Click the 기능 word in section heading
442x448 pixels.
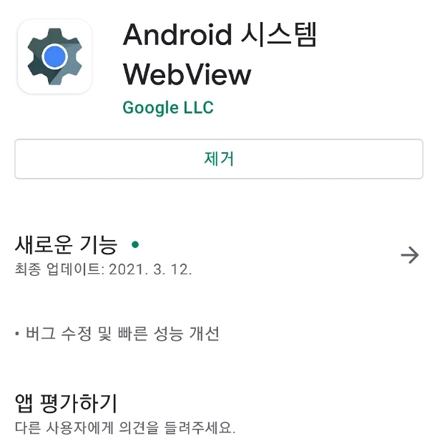point(98,245)
